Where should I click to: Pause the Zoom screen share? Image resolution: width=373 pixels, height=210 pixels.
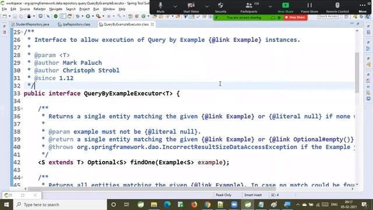tap(309, 7)
